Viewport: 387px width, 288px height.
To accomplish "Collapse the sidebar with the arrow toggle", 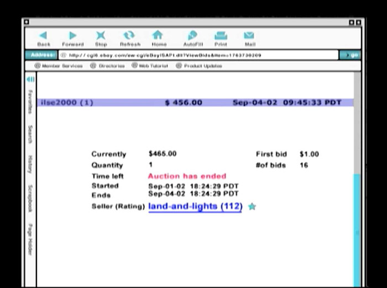I will (30, 80).
